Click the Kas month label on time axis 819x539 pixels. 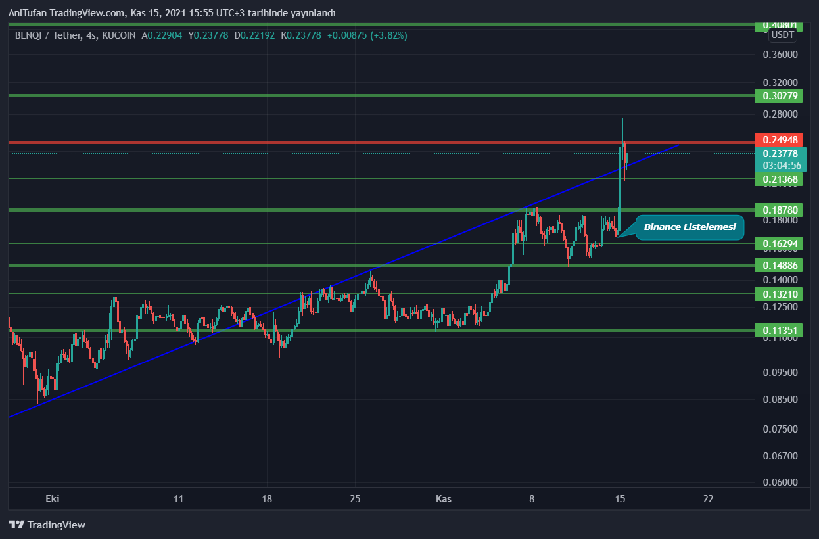coord(444,499)
